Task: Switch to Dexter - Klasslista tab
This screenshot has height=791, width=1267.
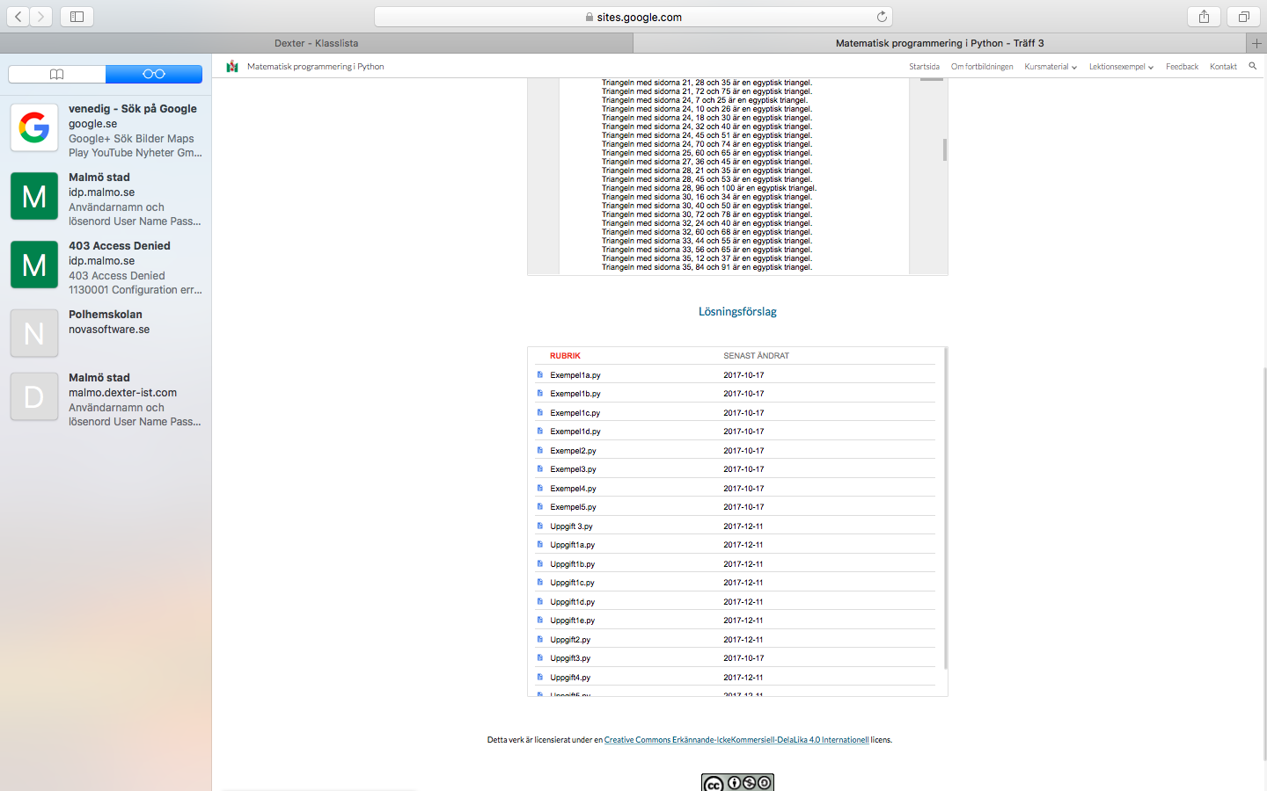Action: (316, 43)
